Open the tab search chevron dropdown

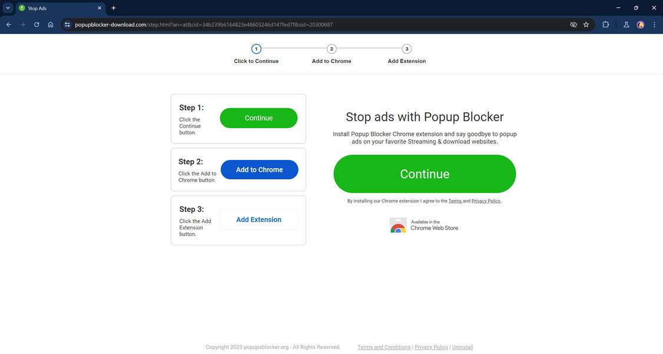[8, 7]
